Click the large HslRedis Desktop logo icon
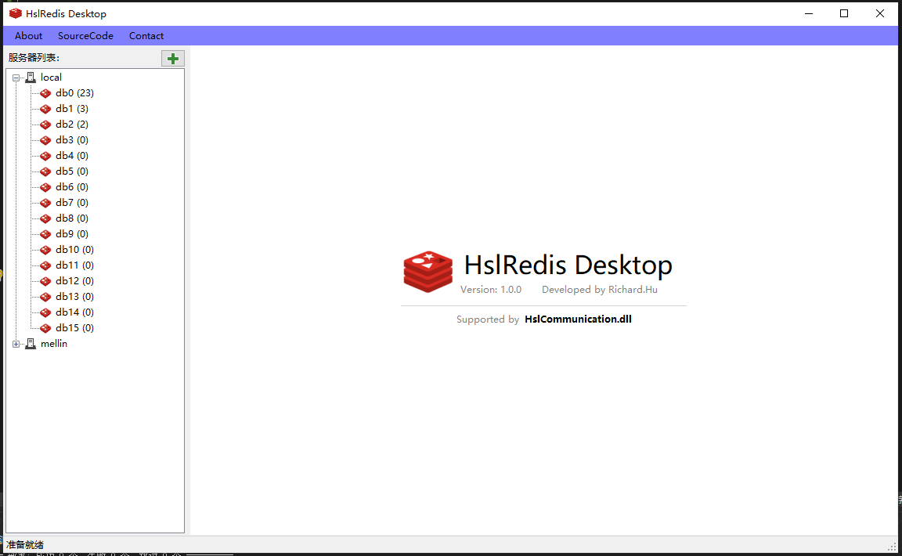Viewport: 902px width, 556px height. [x=428, y=272]
